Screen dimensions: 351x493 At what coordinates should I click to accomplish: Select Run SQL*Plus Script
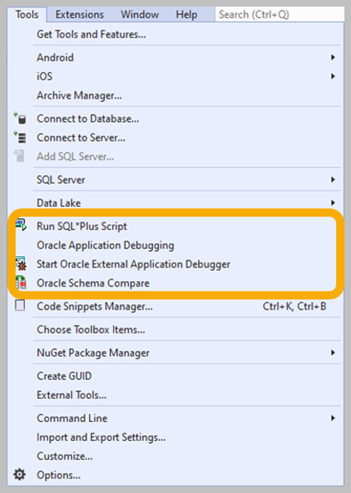click(x=81, y=227)
